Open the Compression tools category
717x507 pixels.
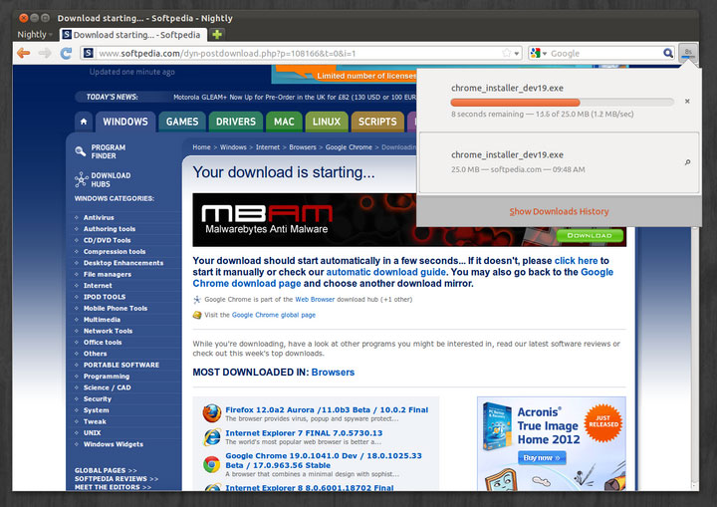click(x=115, y=252)
